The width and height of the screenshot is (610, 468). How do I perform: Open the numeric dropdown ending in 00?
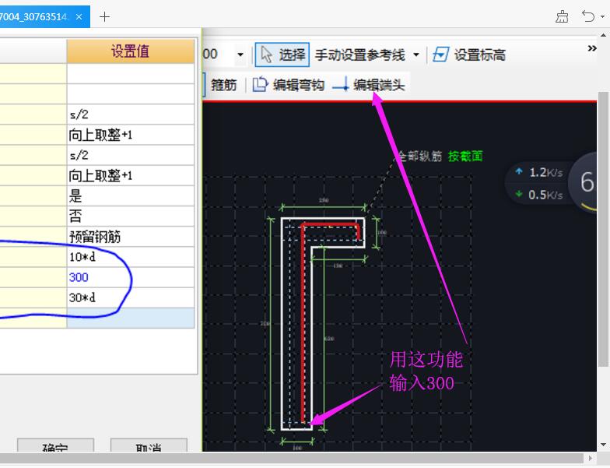click(240, 55)
